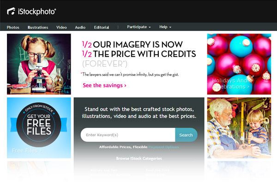The height and width of the screenshot is (184, 277).
Task: Open the Editorial section
Action: tap(102, 27)
